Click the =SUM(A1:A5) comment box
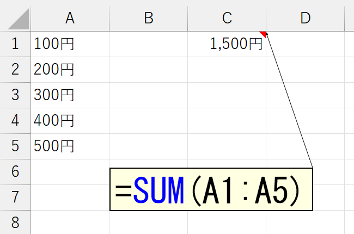354x234 pixels. [x=211, y=189]
